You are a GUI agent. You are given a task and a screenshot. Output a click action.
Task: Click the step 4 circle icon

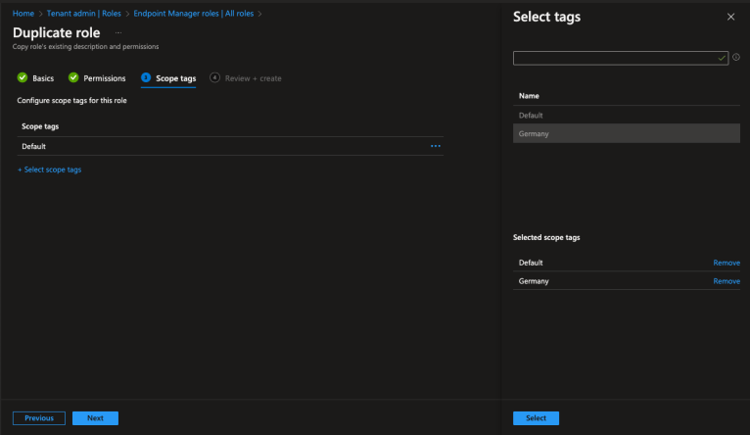[215, 78]
